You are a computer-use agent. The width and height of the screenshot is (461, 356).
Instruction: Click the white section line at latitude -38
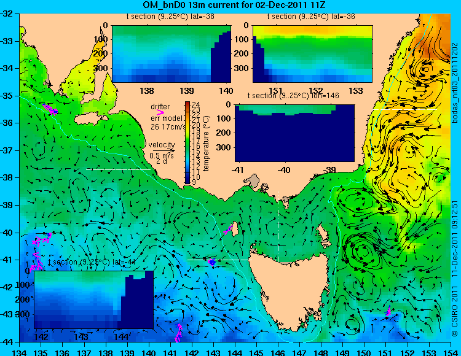pos(118,169)
